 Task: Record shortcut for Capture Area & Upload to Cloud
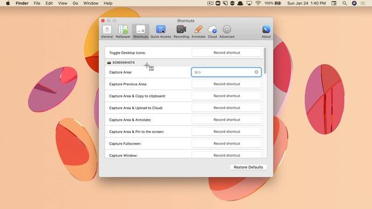pos(226,108)
